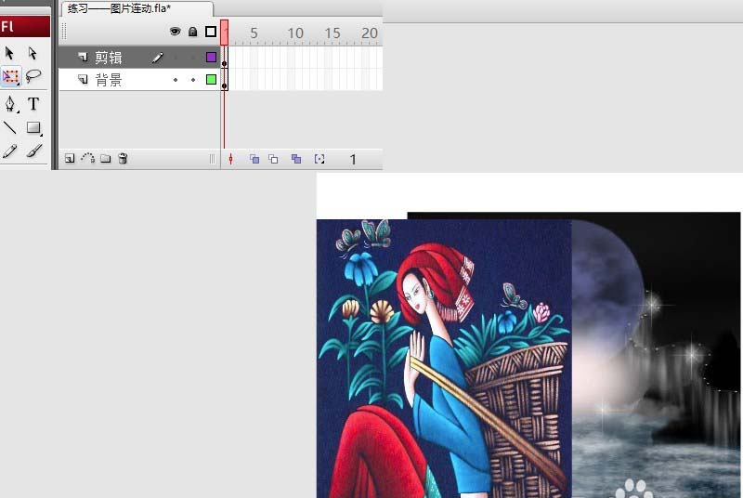Click frame 15 on the timeline ruler

click(x=332, y=33)
